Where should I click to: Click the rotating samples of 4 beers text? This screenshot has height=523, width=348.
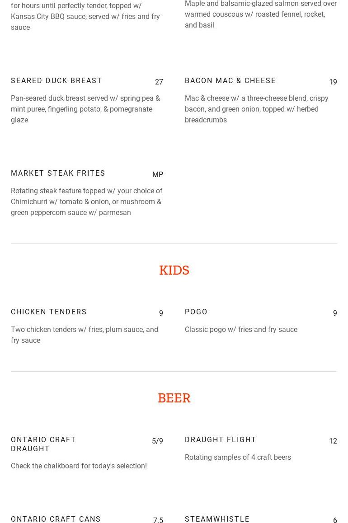pos(238,458)
